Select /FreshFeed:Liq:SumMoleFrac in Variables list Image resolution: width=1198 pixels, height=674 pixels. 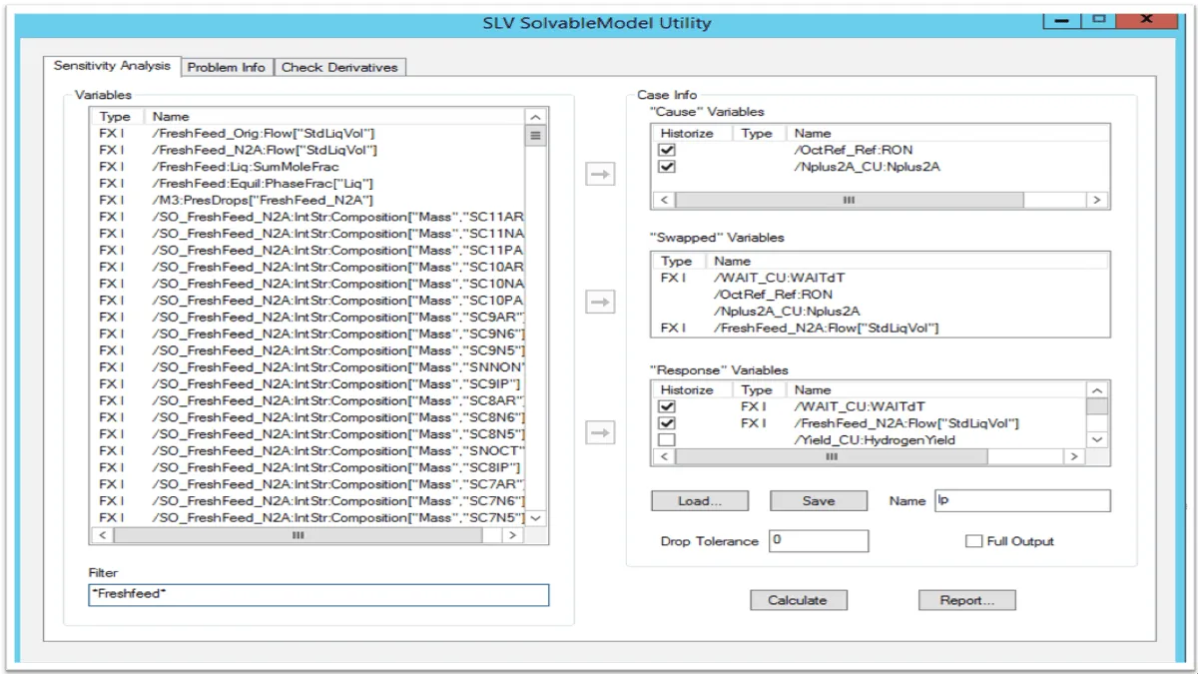pos(246,167)
